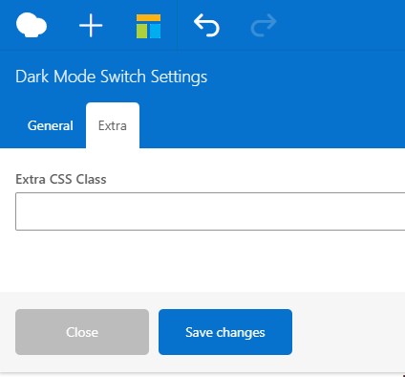Undo the last action
The height and width of the screenshot is (377, 405).
click(206, 25)
